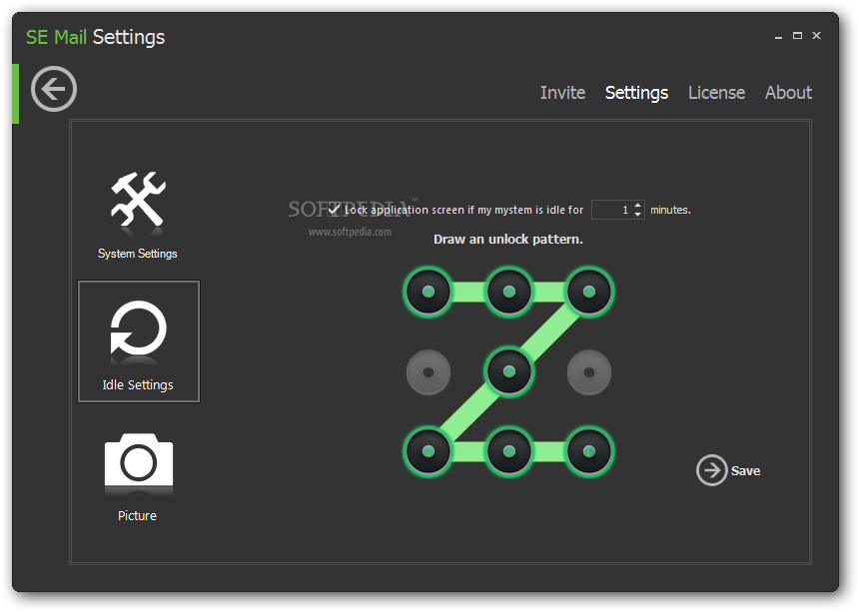Maximize the SE Mail Settings window

(x=798, y=36)
